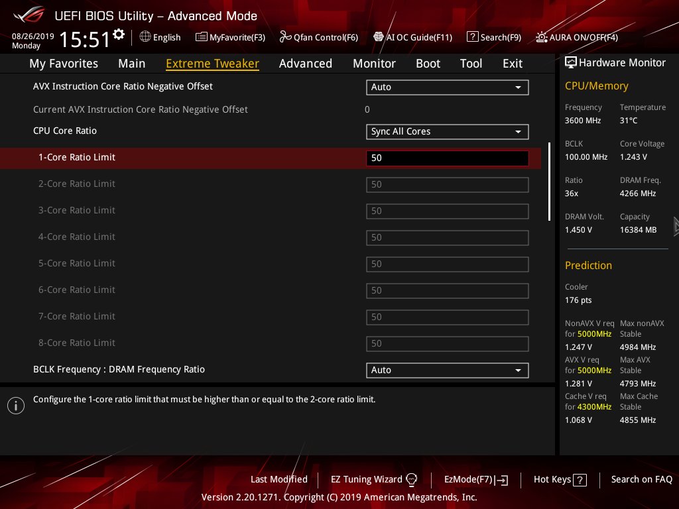Image resolution: width=679 pixels, height=509 pixels.
Task: Select the 1-Core Ratio Limit input field
Action: pos(448,158)
